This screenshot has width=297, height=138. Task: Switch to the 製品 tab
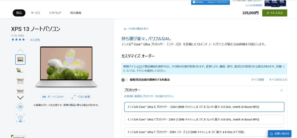click(x=19, y=13)
